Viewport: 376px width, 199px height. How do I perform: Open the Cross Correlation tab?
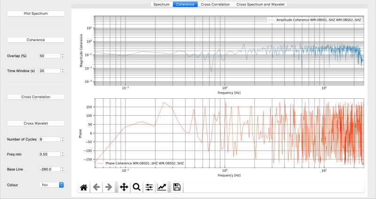[x=215, y=4]
